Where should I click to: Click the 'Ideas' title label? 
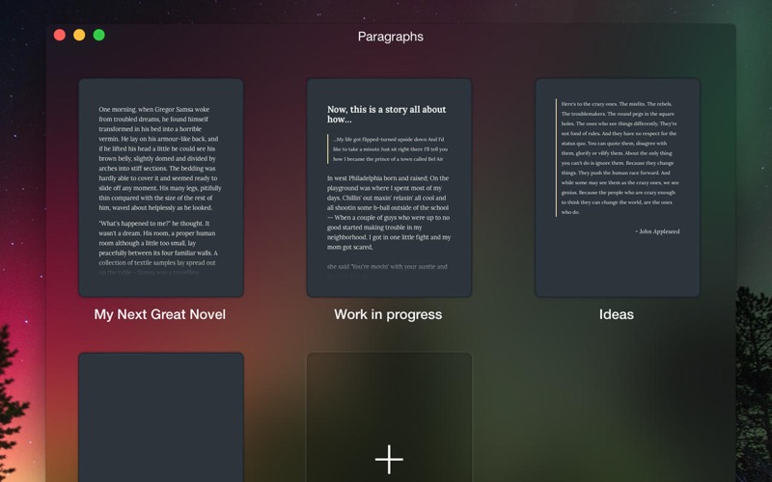pyautogui.click(x=618, y=314)
